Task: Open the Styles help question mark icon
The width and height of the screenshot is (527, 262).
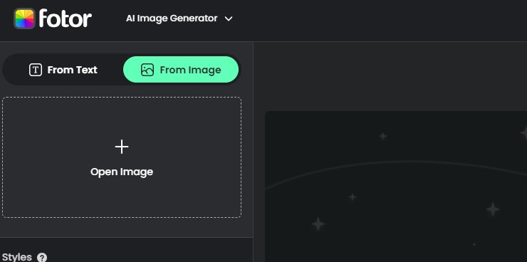Action: tap(42, 258)
